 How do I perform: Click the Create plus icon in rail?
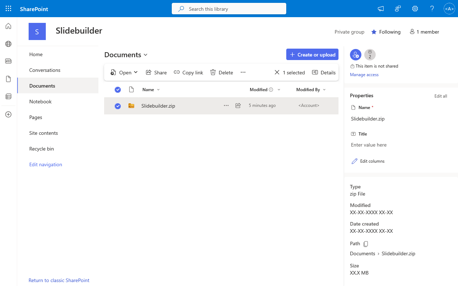click(x=8, y=114)
